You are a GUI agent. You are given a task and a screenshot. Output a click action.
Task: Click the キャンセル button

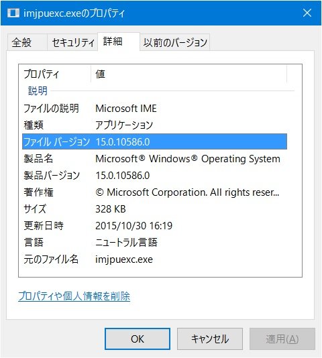click(210, 339)
